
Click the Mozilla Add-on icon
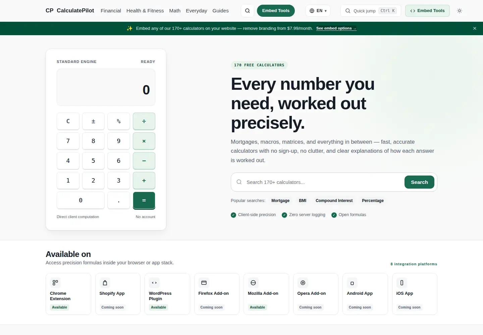(253, 283)
